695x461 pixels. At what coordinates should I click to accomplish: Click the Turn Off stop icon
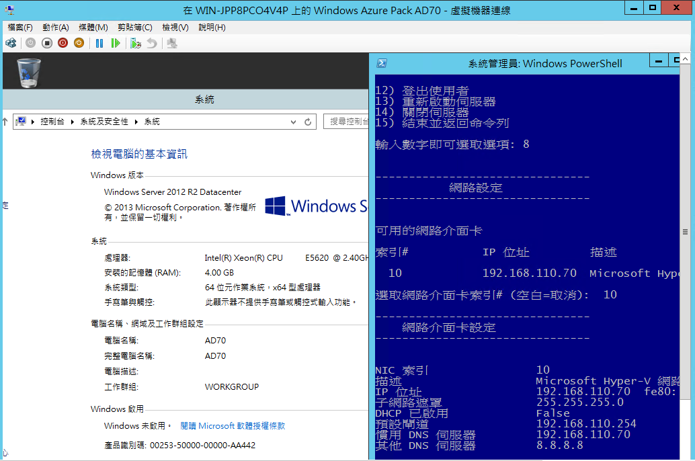click(47, 43)
